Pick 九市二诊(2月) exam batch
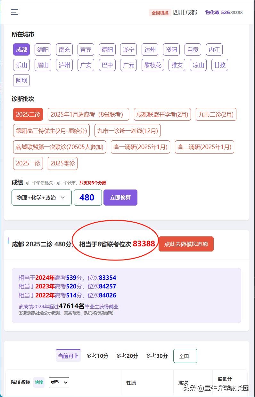 [216, 114]
